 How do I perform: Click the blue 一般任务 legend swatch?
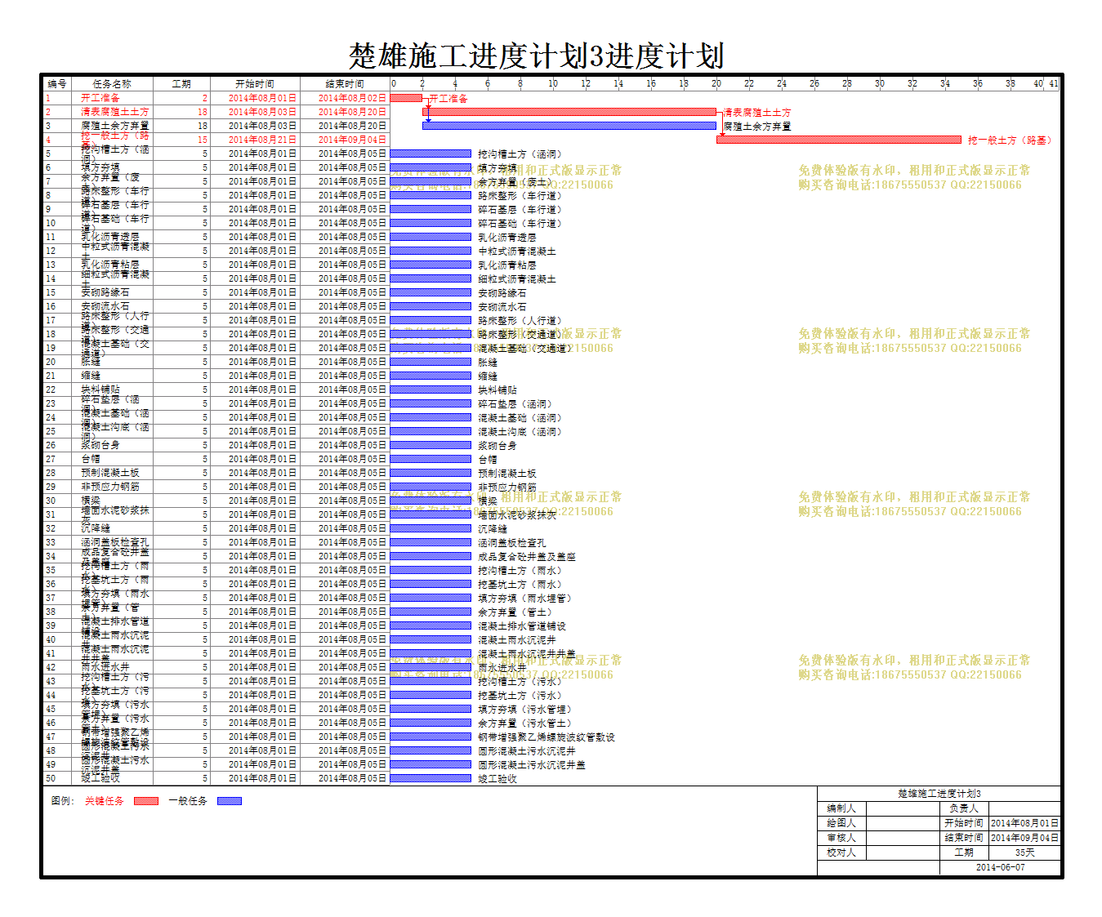point(230,801)
